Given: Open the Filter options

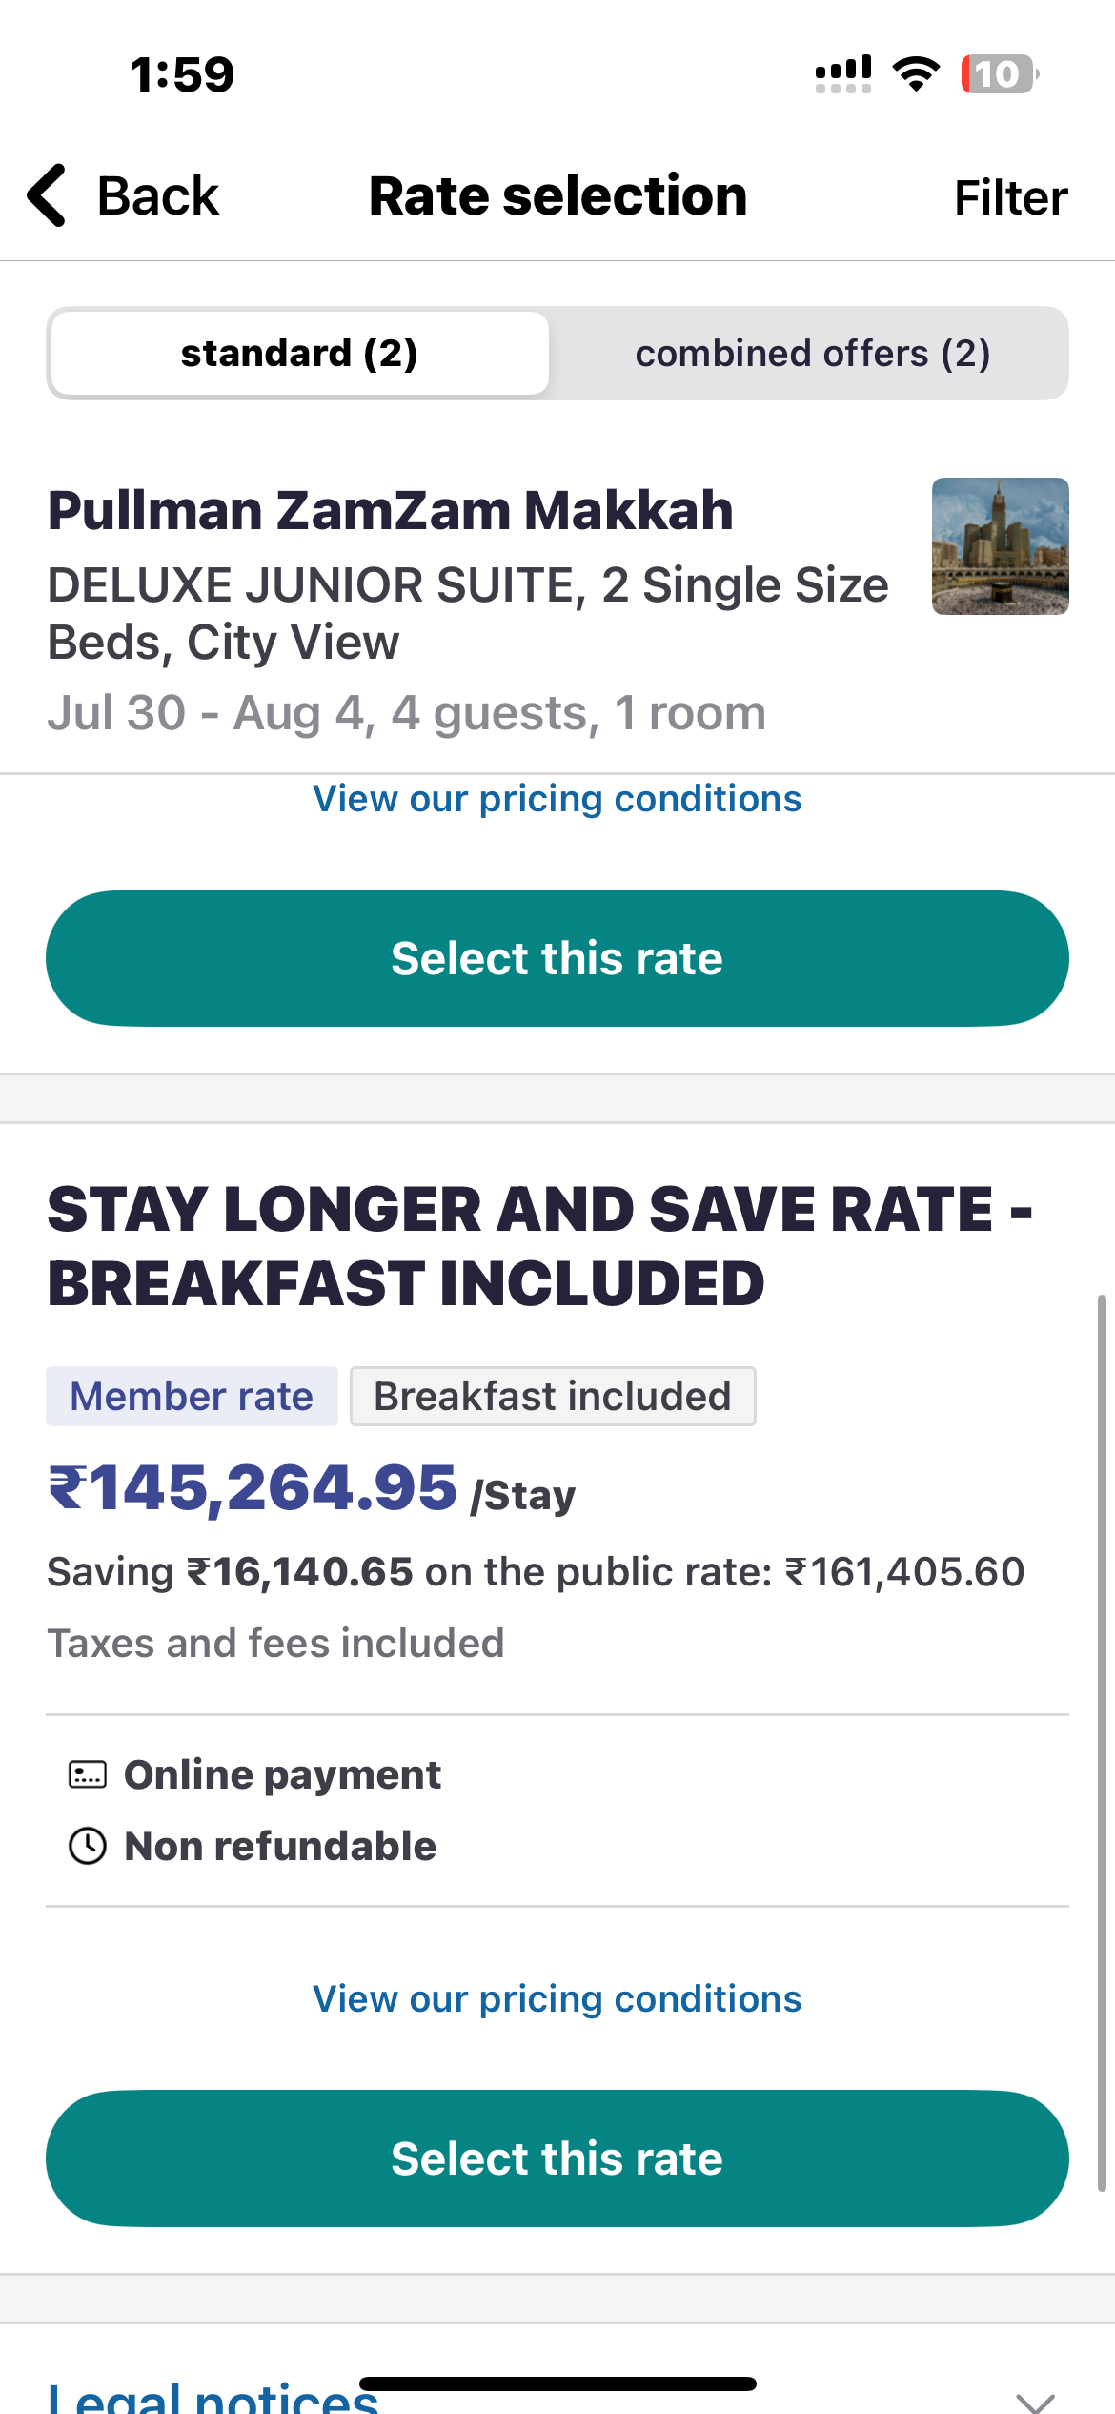Looking at the screenshot, I should pyautogui.click(x=1011, y=197).
